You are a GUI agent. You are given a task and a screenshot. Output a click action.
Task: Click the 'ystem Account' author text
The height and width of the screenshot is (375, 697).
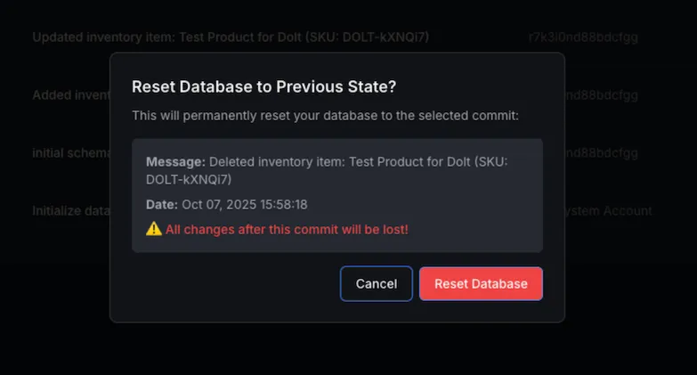[609, 211]
